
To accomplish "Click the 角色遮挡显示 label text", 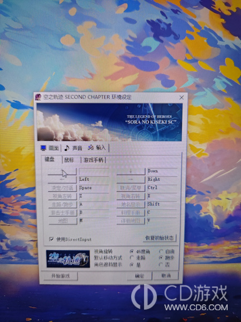I will (x=108, y=265).
